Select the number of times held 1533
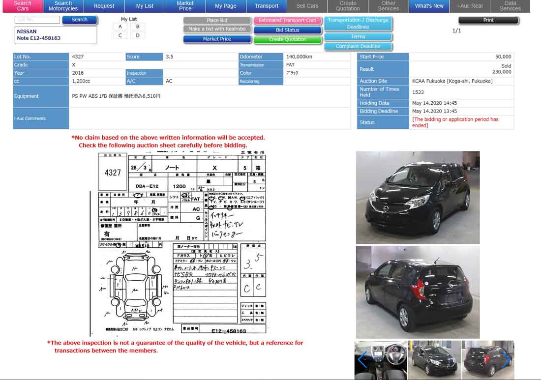Image resolution: width=541 pixels, height=380 pixels. 418,92
